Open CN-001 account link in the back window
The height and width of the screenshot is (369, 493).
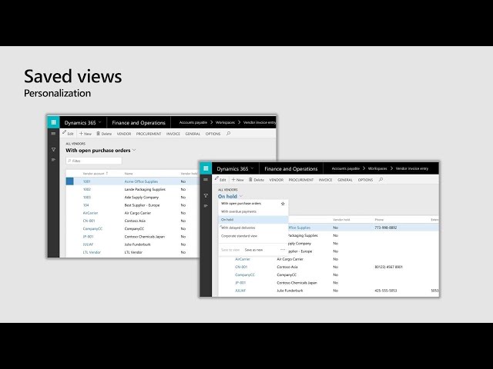(x=89, y=221)
